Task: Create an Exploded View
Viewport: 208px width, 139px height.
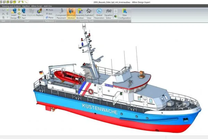Action: (x=89, y=14)
